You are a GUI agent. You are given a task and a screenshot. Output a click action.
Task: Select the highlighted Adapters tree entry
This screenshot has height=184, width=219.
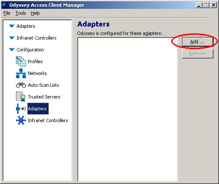tap(38, 109)
